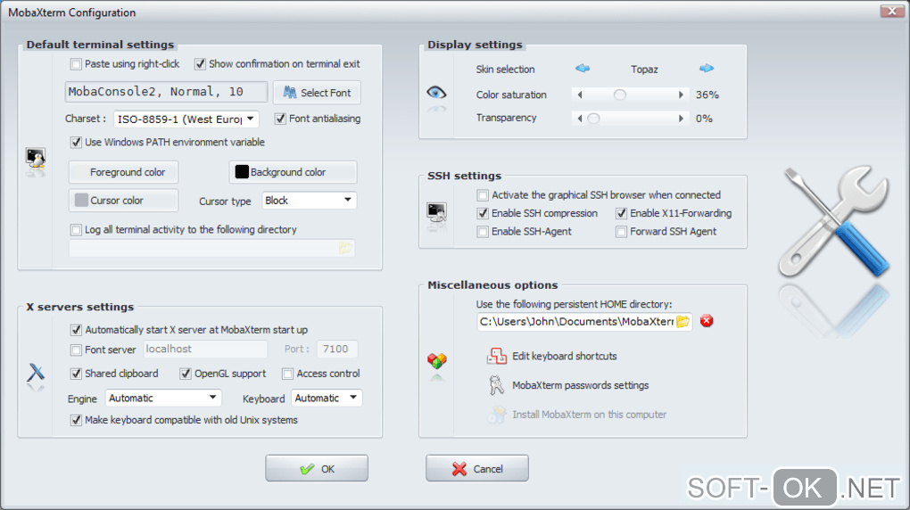
Task: Open the Charset dropdown
Action: coord(186,119)
